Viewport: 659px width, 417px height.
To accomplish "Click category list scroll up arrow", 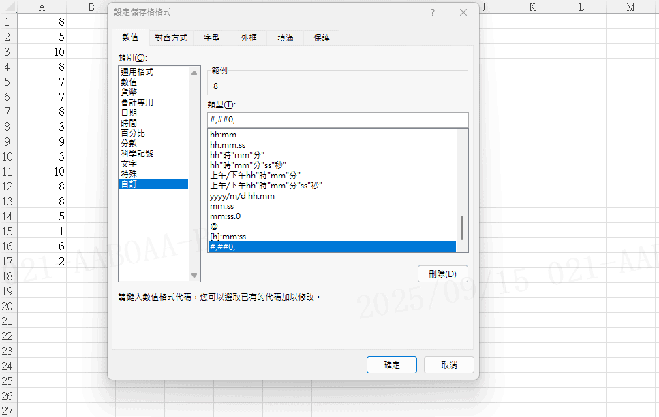I will tap(194, 73).
